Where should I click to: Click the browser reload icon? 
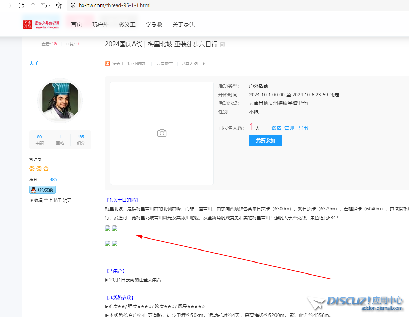click(21, 5)
